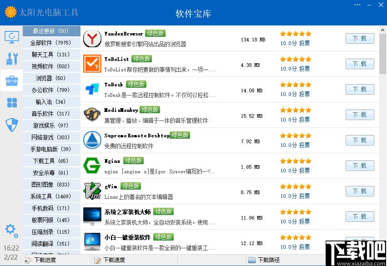Image resolution: width=387 pixels, height=266 pixels.
Task: Open the three-dots more options menu
Action: (x=357, y=5)
